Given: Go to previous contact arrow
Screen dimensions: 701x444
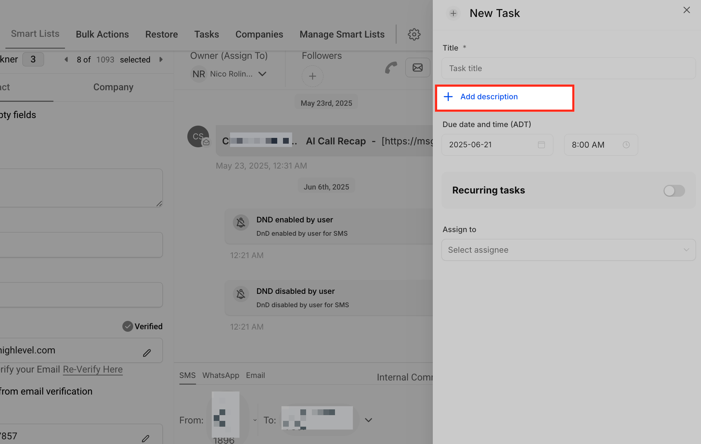Looking at the screenshot, I should [x=66, y=60].
